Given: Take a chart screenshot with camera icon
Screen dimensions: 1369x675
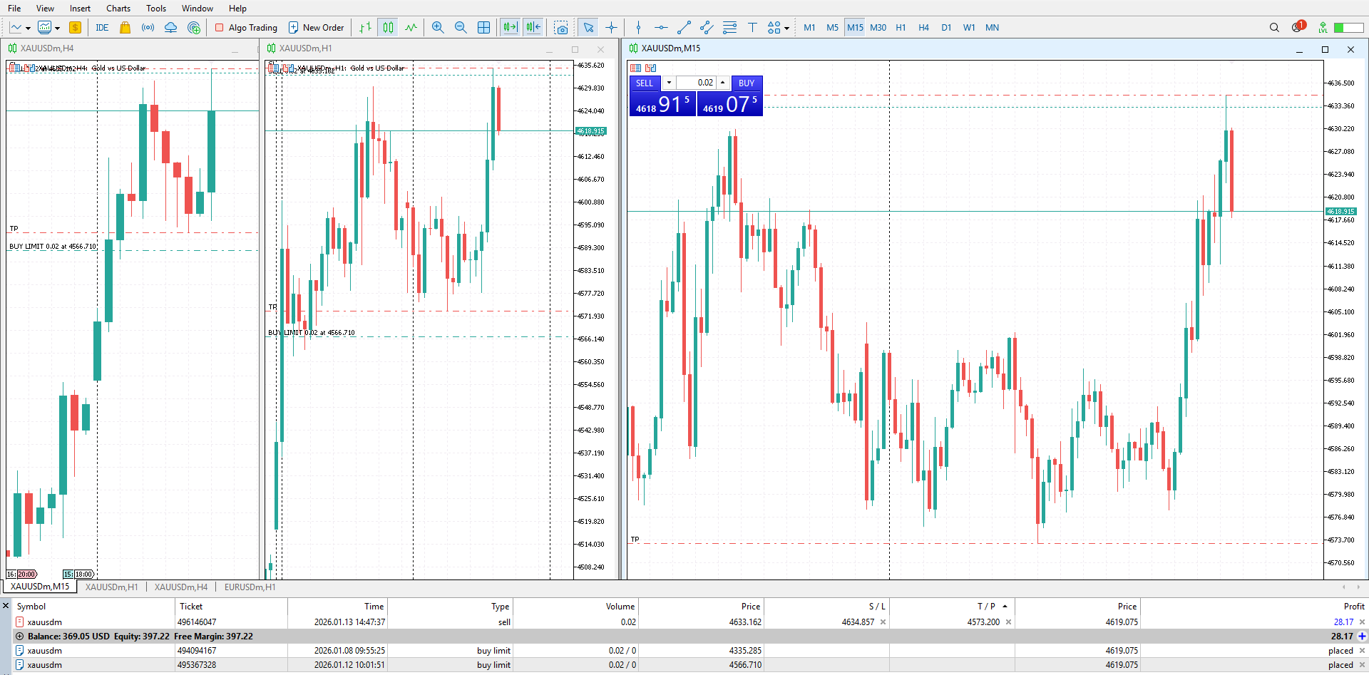Looking at the screenshot, I should pos(561,28).
